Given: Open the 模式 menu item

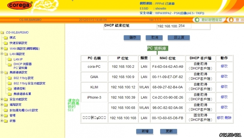Looking at the screenshot, I should (x=13, y=38).
